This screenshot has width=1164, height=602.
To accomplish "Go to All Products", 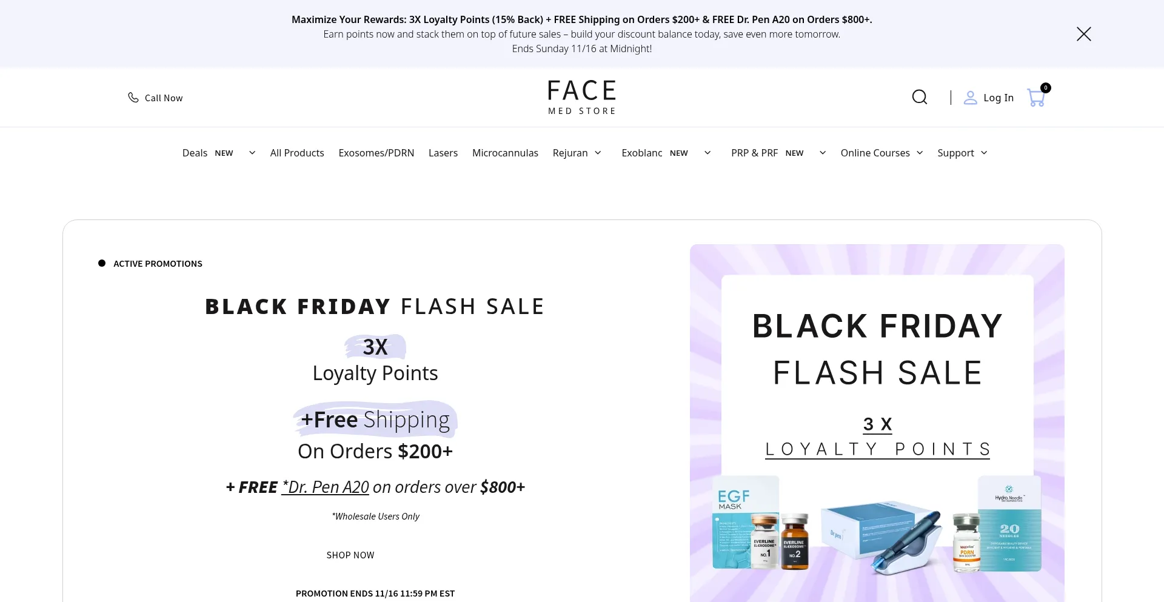I will click(x=297, y=153).
